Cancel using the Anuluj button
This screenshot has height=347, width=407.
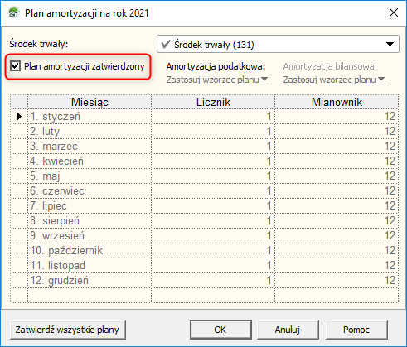(x=288, y=330)
